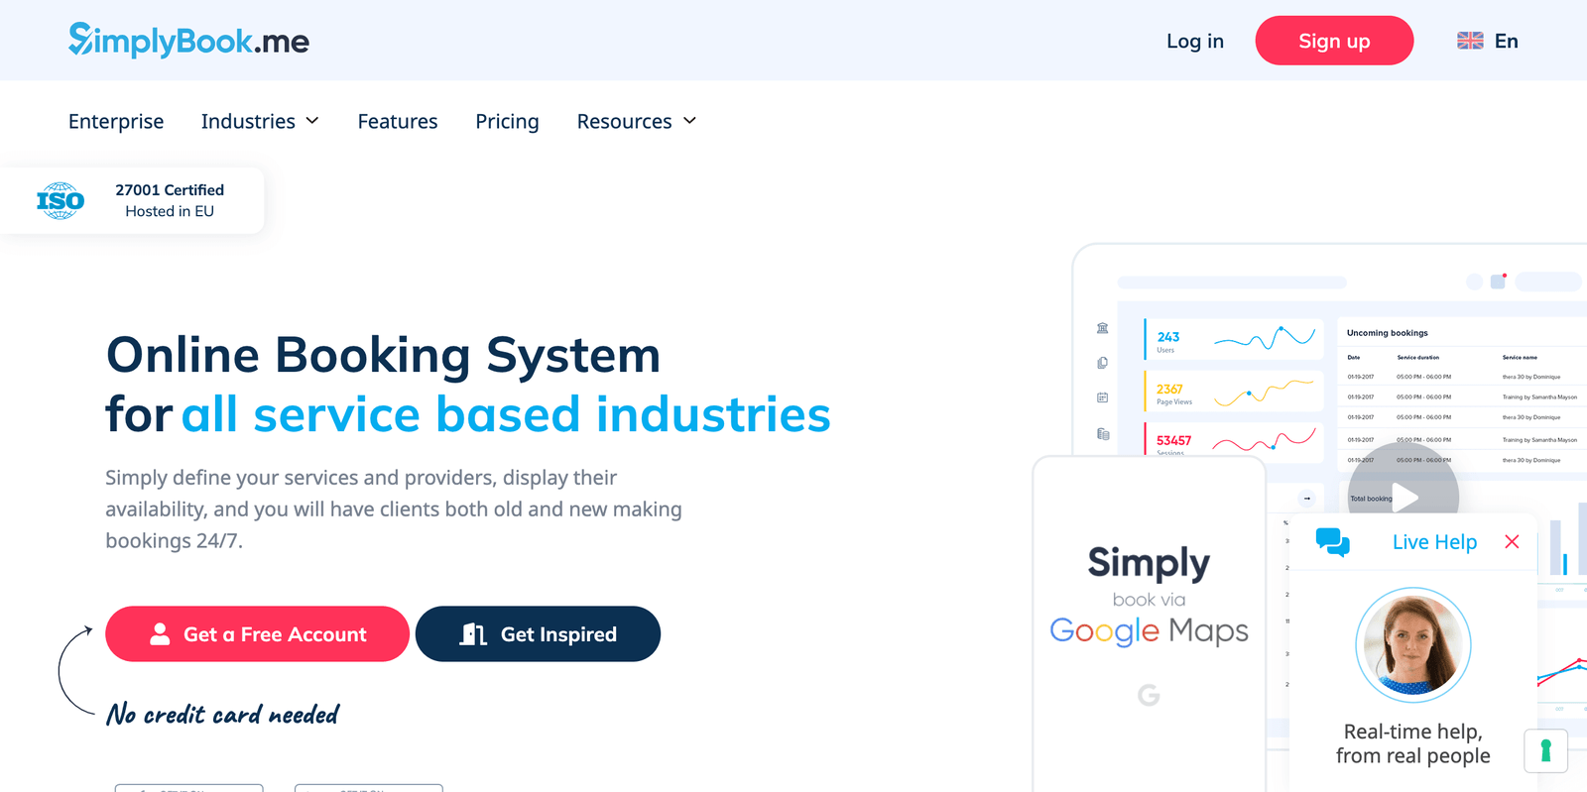Click the Get a Free Account button

(257, 634)
